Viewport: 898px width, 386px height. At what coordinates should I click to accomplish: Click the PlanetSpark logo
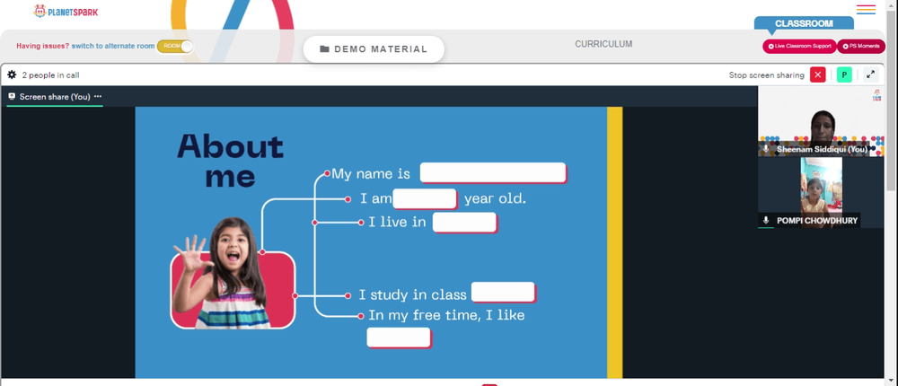66,11
